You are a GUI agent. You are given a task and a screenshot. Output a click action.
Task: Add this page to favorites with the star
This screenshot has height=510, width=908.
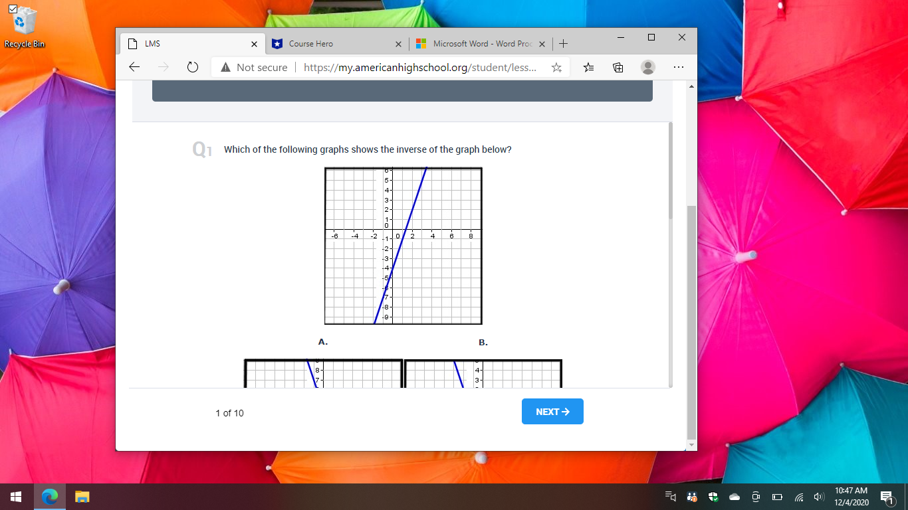click(x=556, y=67)
